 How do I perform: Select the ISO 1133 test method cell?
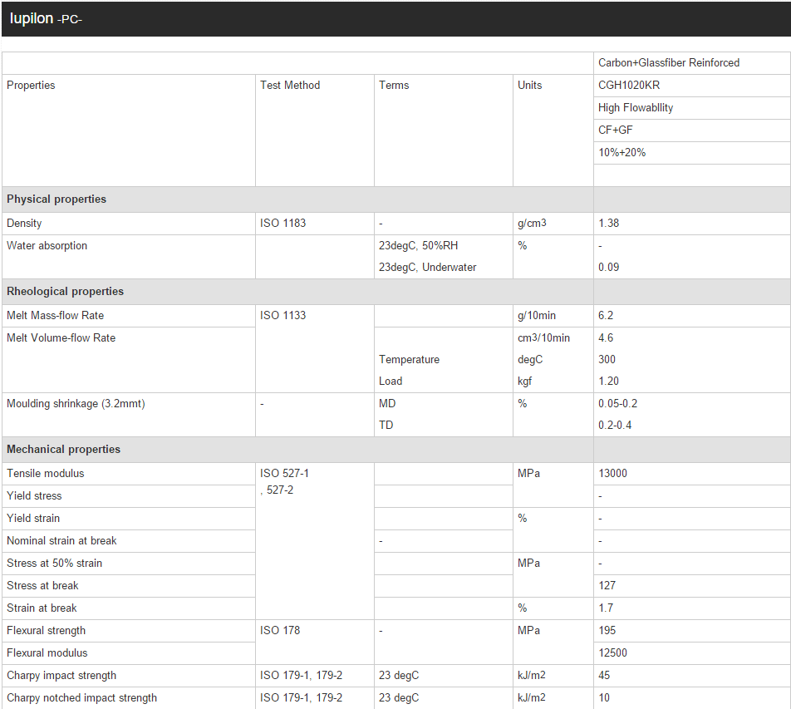click(x=282, y=316)
